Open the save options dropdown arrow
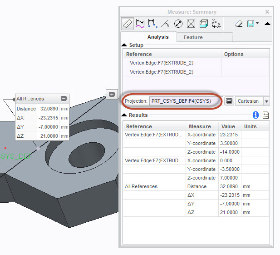 [x=257, y=23]
